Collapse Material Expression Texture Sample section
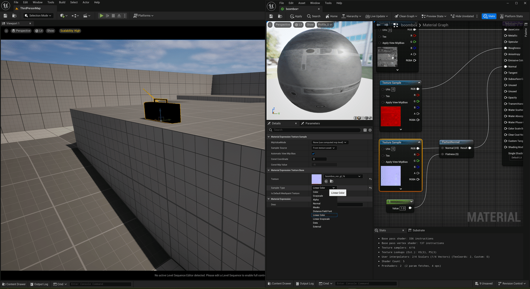 coord(269,137)
